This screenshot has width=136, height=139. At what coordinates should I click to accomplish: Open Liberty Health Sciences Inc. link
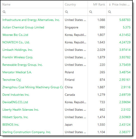[21, 110]
